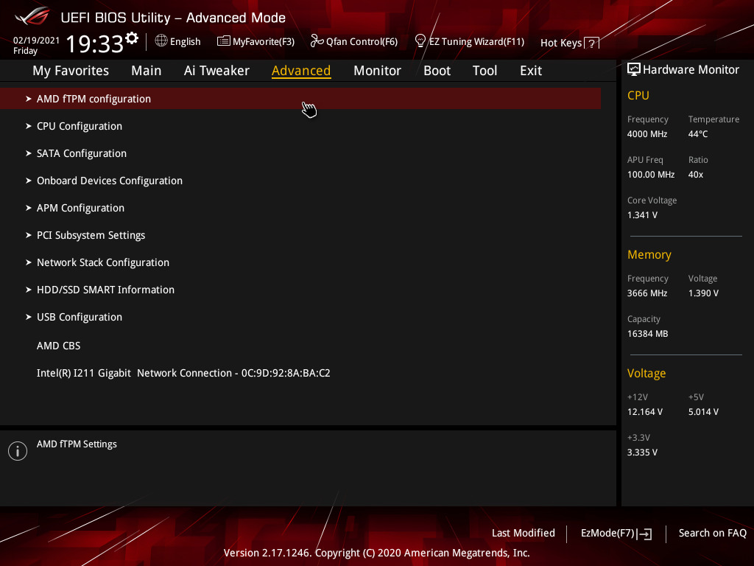The width and height of the screenshot is (754, 566).
Task: Expand APM Configuration arrow
Action: tap(29, 208)
